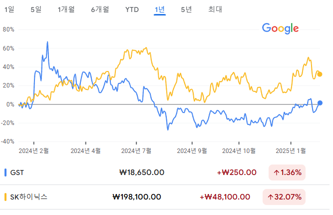
Task: Select the YTD range tab
Action: point(132,9)
